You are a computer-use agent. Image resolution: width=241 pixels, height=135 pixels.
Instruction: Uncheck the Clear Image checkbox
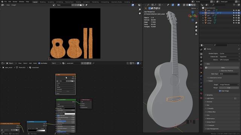pos(220,91)
